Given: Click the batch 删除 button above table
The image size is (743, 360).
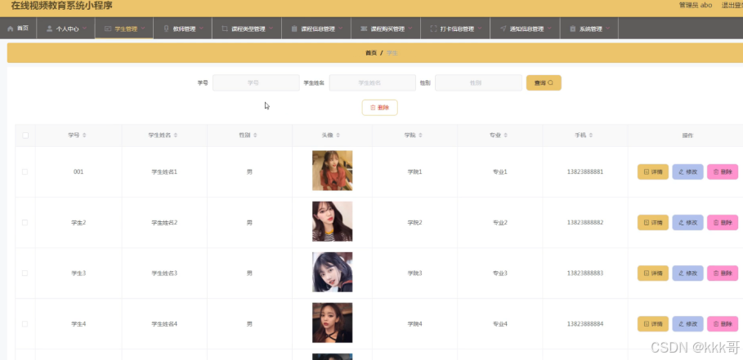Looking at the screenshot, I should coord(379,108).
